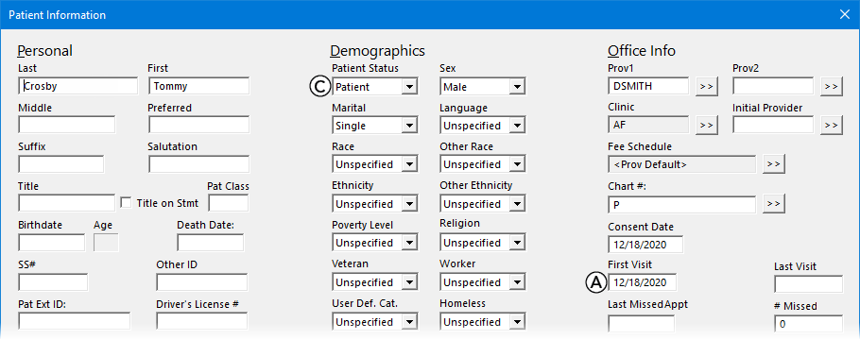Click the Initial Provider input field
Image resolution: width=860 pixels, height=340 pixels.
(x=773, y=125)
